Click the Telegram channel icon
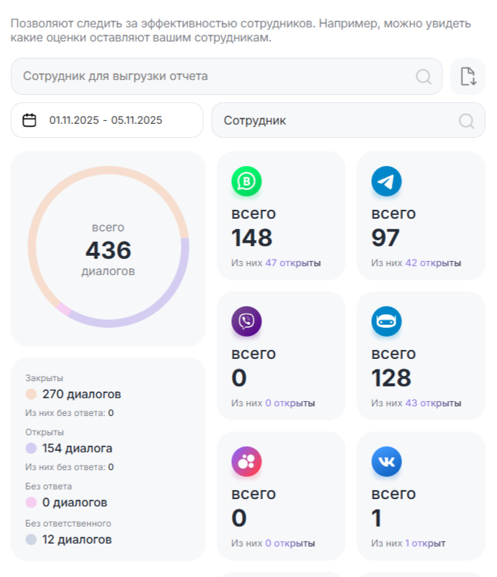This screenshot has width=497, height=577. (x=387, y=182)
